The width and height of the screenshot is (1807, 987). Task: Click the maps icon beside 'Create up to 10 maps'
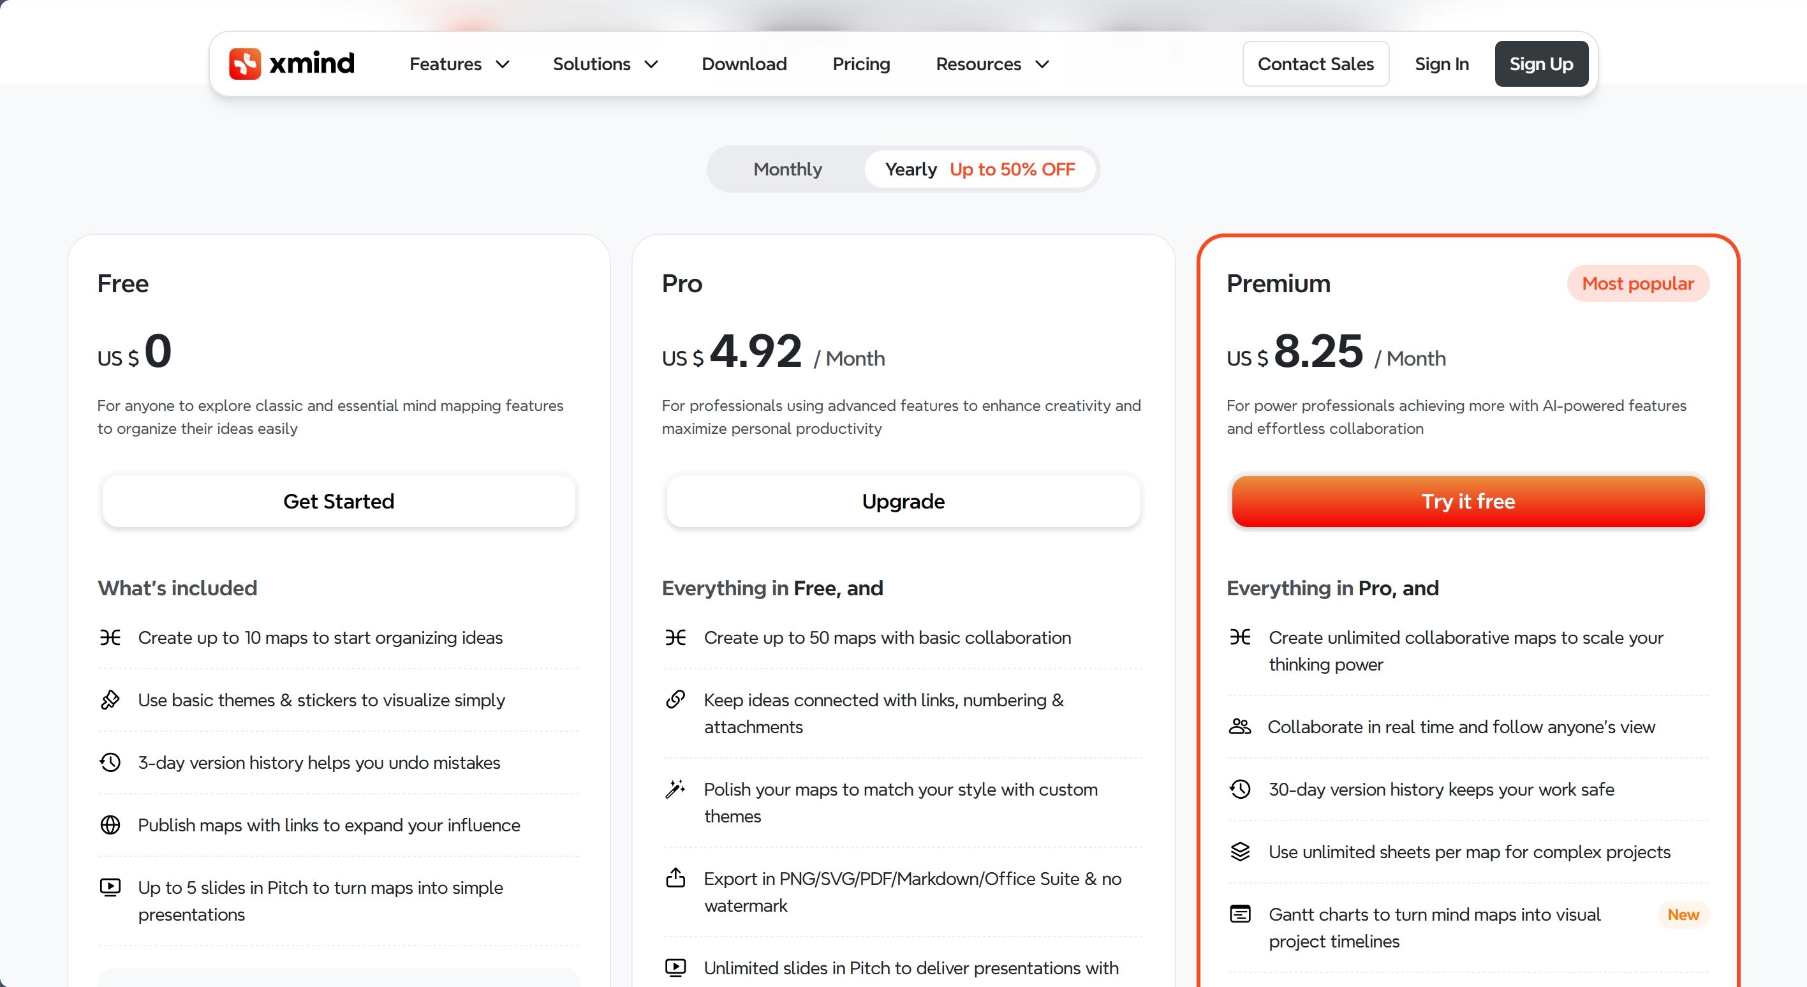point(111,637)
